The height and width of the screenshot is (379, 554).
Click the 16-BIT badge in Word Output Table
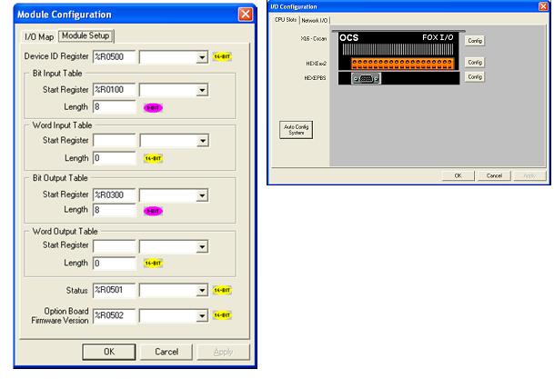153,263
